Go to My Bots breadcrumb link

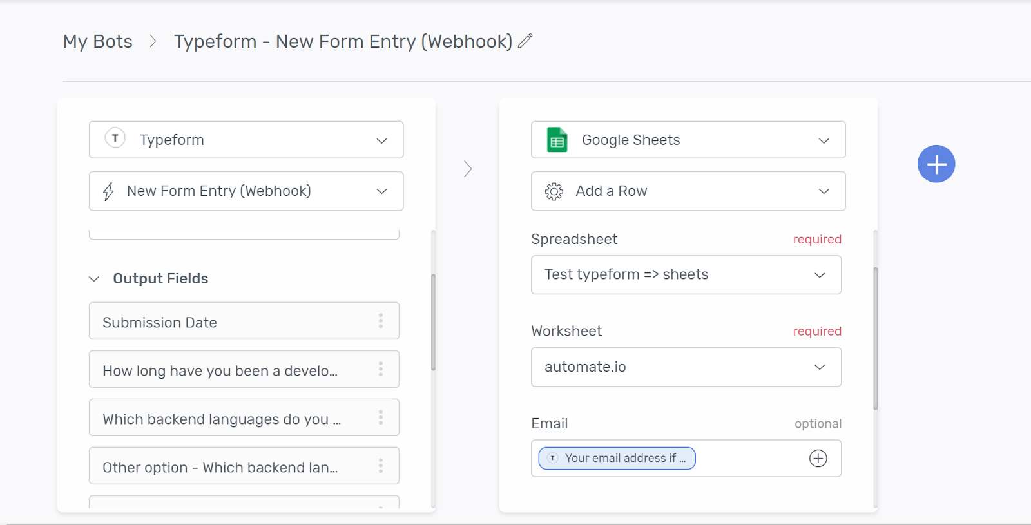pyautogui.click(x=98, y=41)
